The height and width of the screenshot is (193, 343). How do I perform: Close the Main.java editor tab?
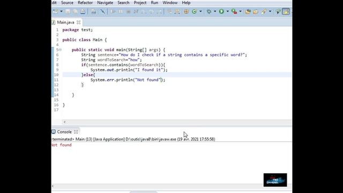coord(79,23)
